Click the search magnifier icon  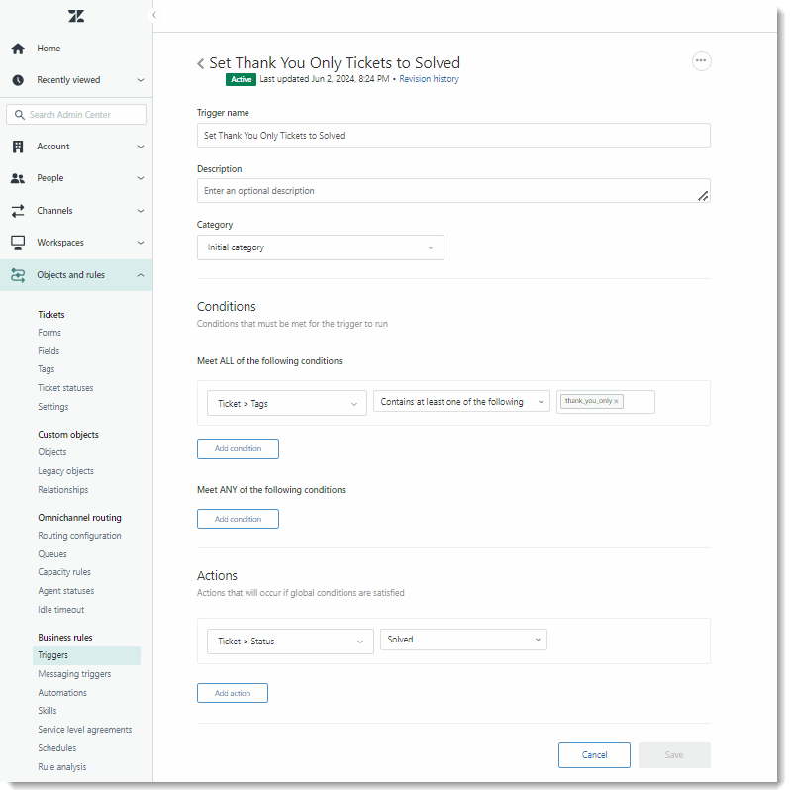pos(19,115)
